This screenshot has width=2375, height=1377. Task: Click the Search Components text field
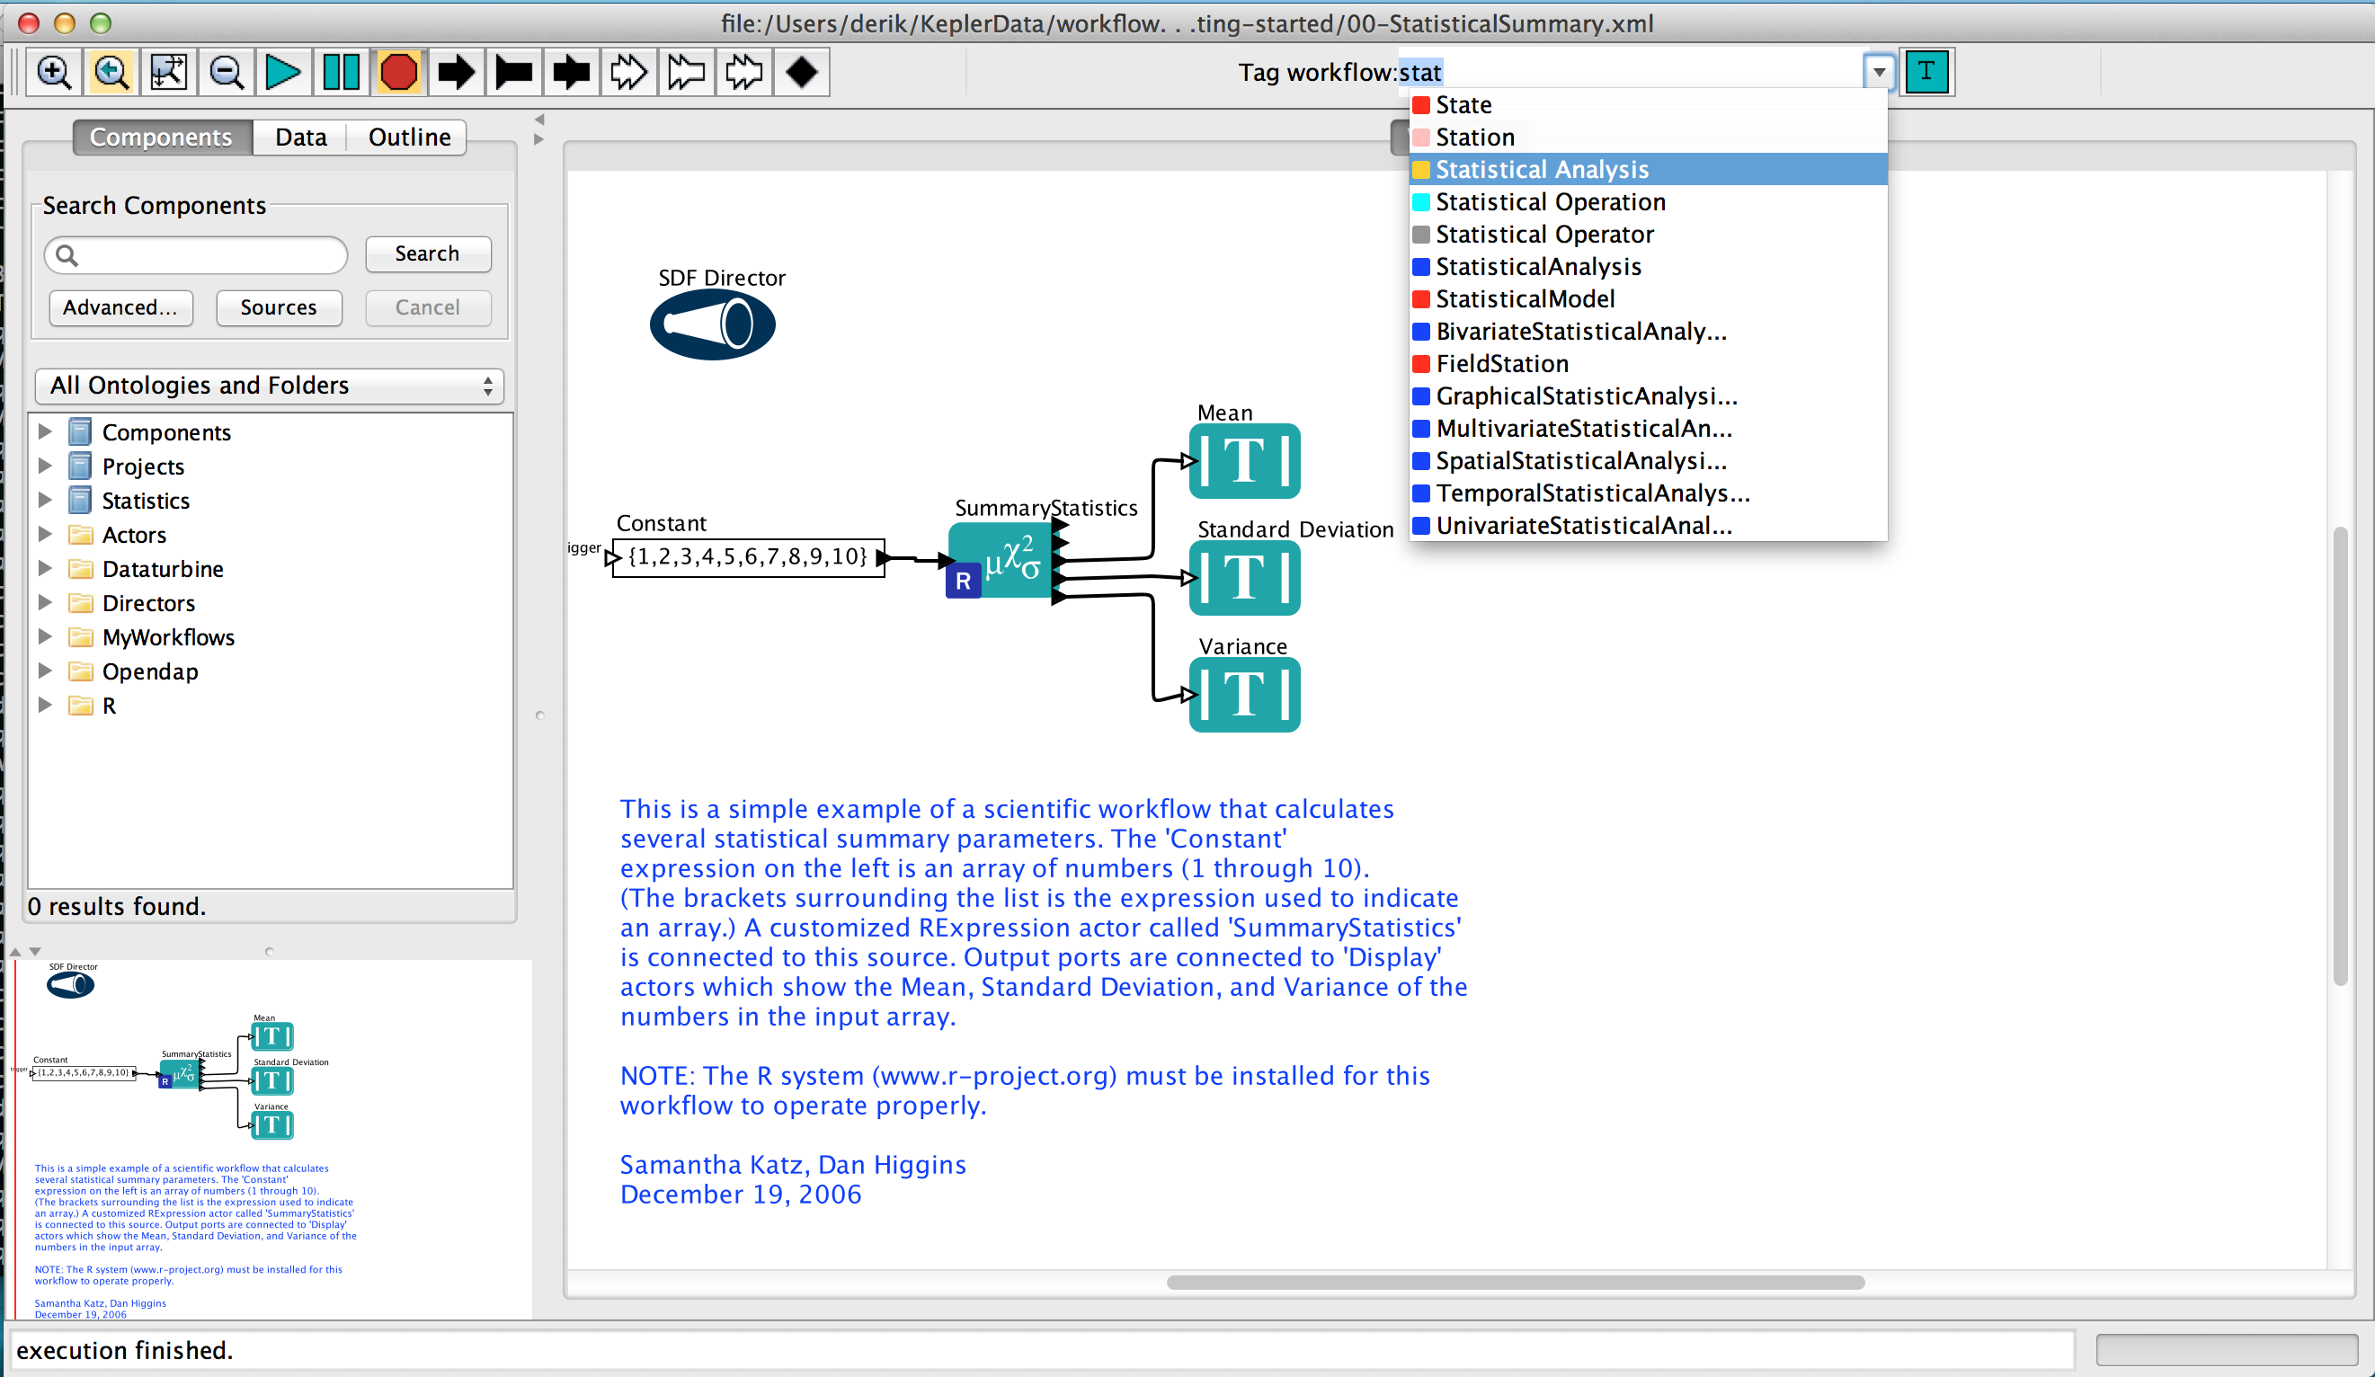click(x=196, y=254)
